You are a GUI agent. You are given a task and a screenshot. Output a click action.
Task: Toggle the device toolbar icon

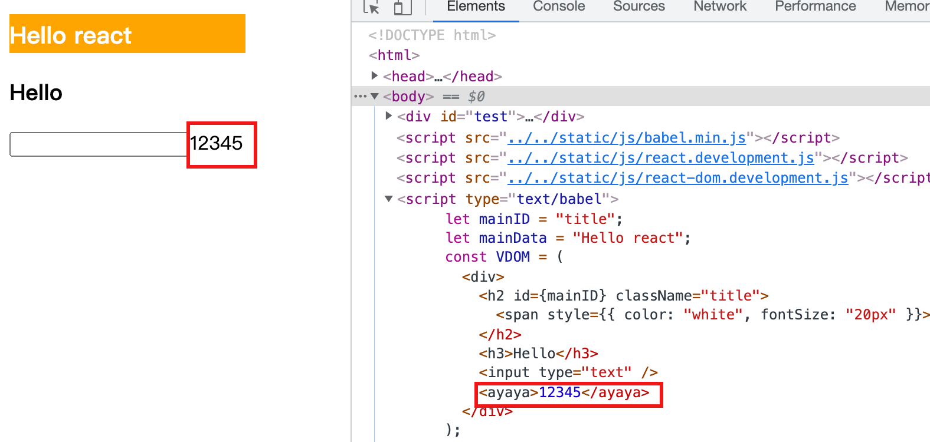402,7
